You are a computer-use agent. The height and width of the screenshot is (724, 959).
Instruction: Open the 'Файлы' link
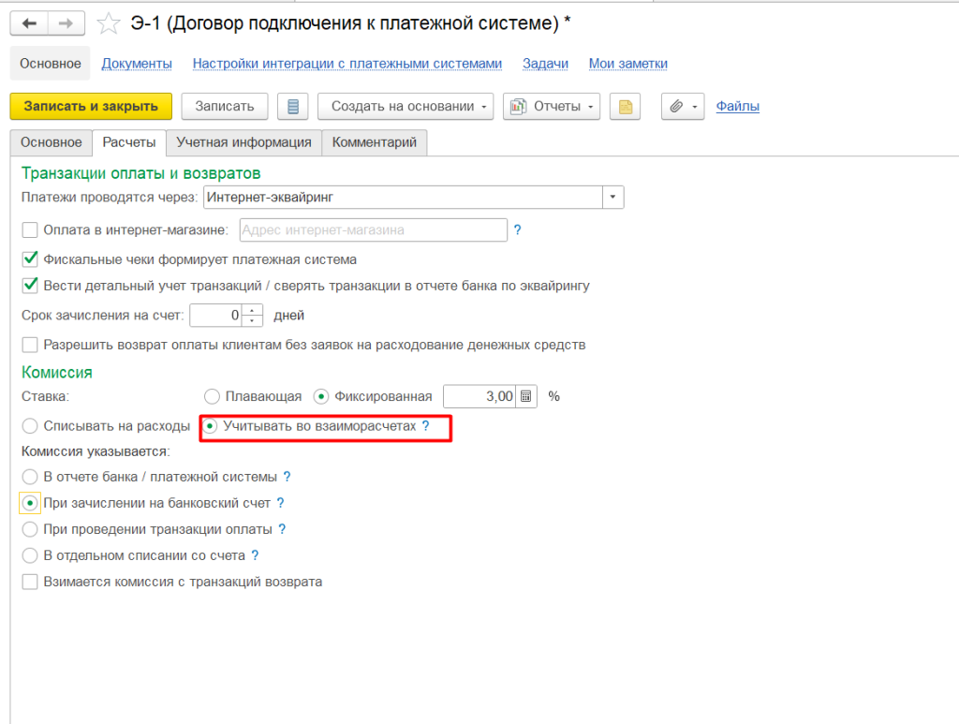(x=737, y=106)
